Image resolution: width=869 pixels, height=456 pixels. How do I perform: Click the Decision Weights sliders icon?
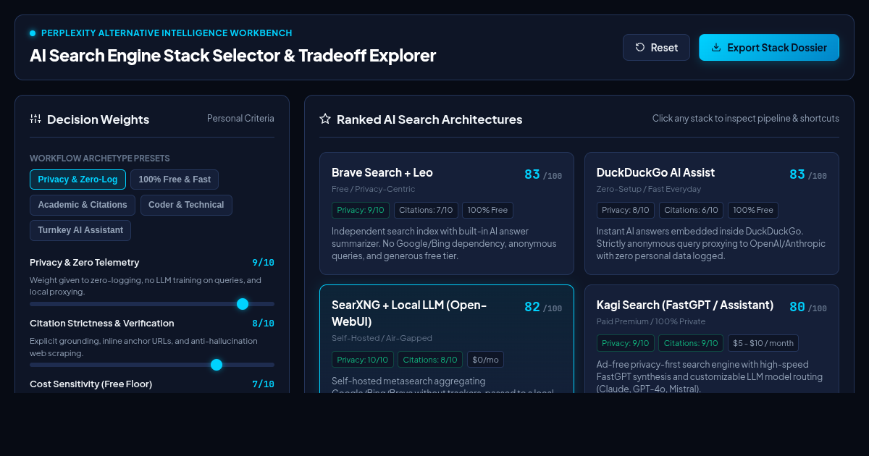pyautogui.click(x=35, y=119)
